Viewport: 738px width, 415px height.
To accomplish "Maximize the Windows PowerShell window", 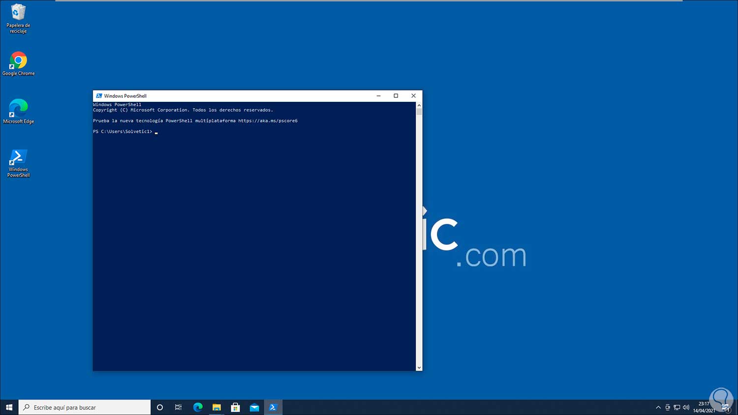I will coord(396,96).
